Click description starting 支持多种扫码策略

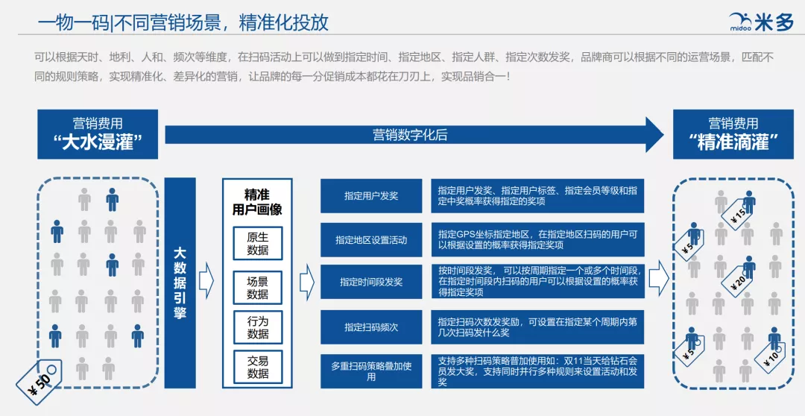click(537, 371)
